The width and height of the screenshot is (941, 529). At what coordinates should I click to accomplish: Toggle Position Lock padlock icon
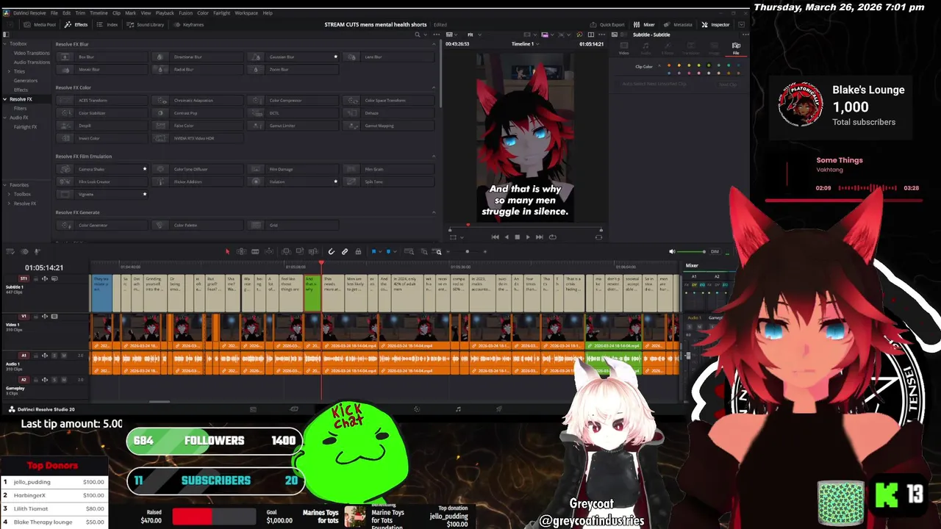[358, 251]
